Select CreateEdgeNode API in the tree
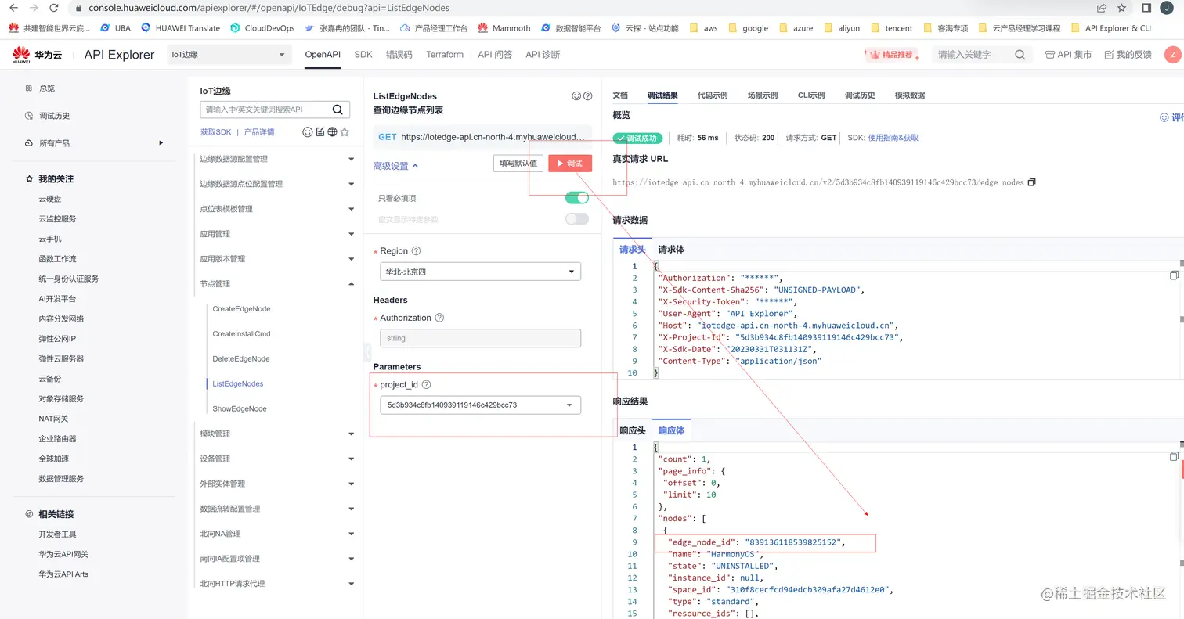The height and width of the screenshot is (619, 1184). (241, 309)
